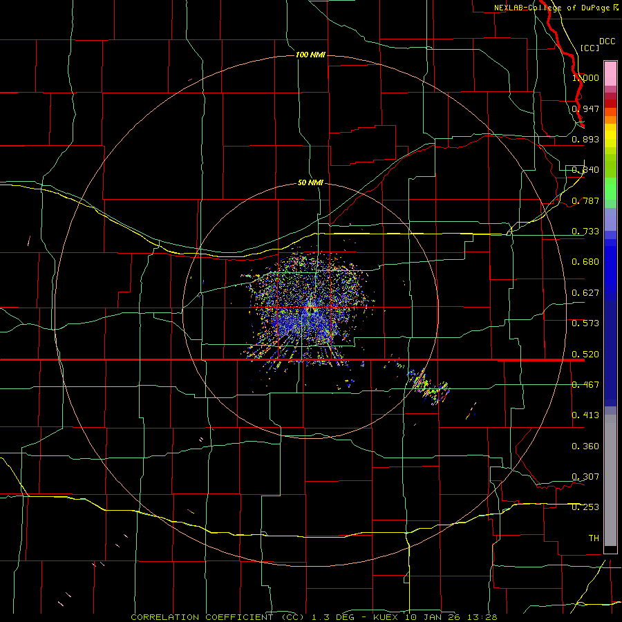Click the [CC] legend heading
The height and width of the screenshot is (622, 622).
pyautogui.click(x=590, y=48)
